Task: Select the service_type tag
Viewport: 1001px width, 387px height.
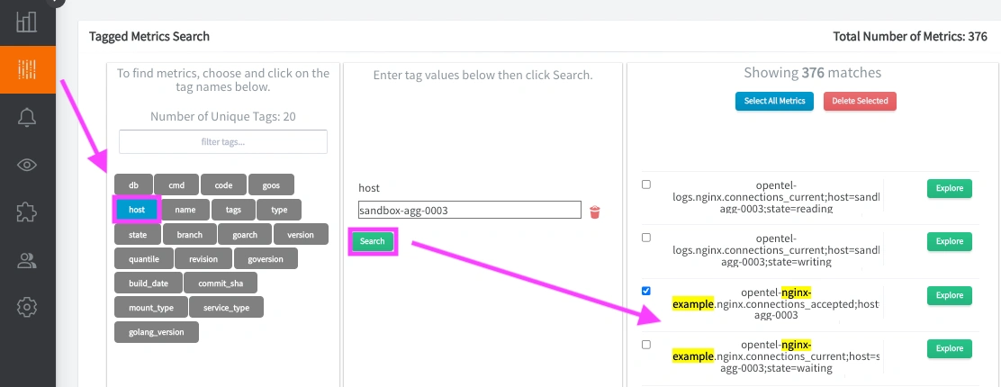Action: click(x=226, y=307)
